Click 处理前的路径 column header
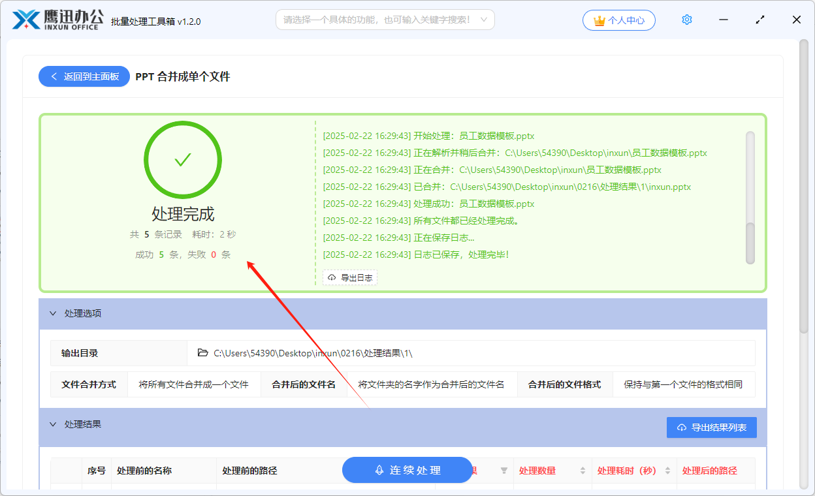 [x=249, y=471]
